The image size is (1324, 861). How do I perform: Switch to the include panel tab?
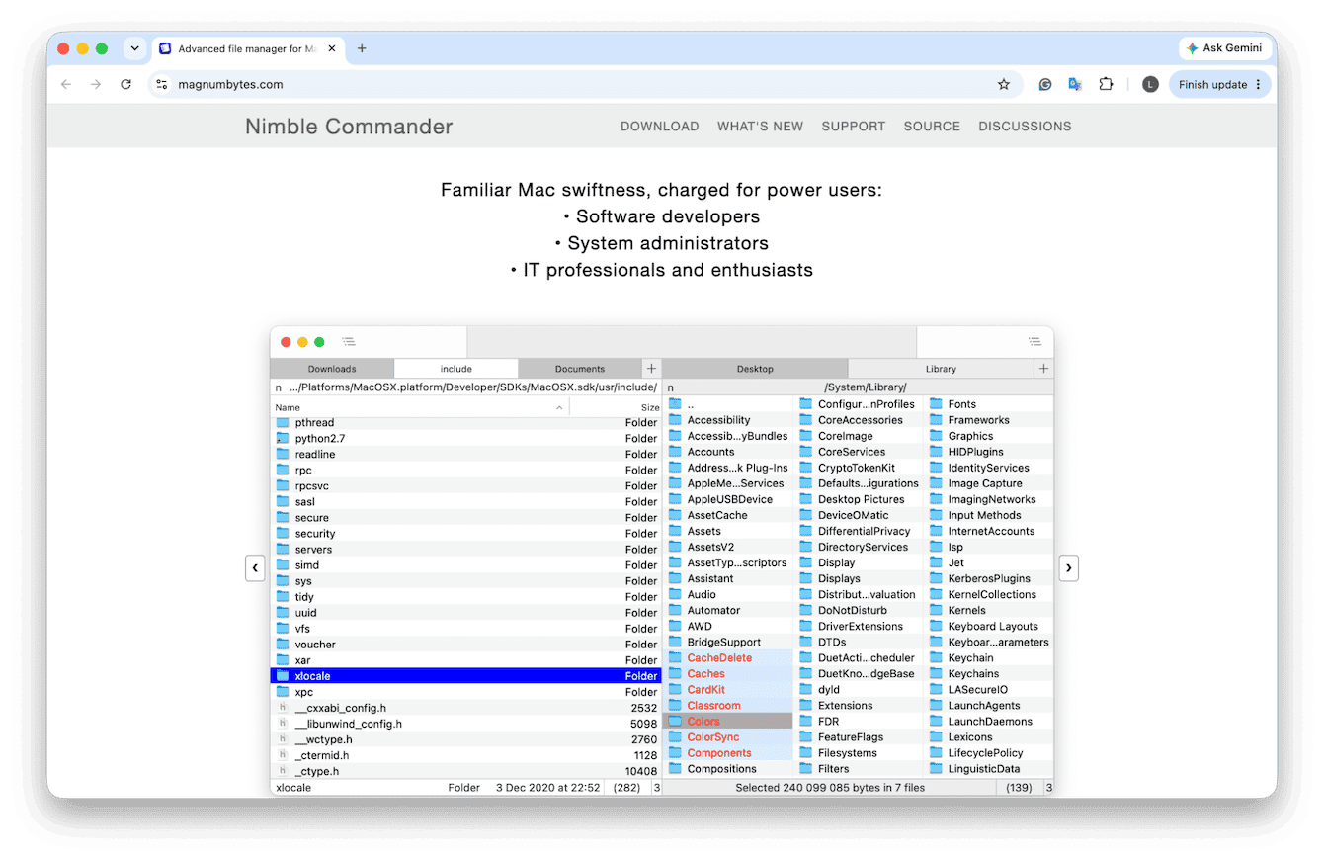click(x=455, y=369)
